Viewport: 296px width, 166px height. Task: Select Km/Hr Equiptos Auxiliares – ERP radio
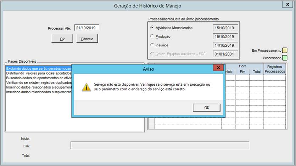152,54
